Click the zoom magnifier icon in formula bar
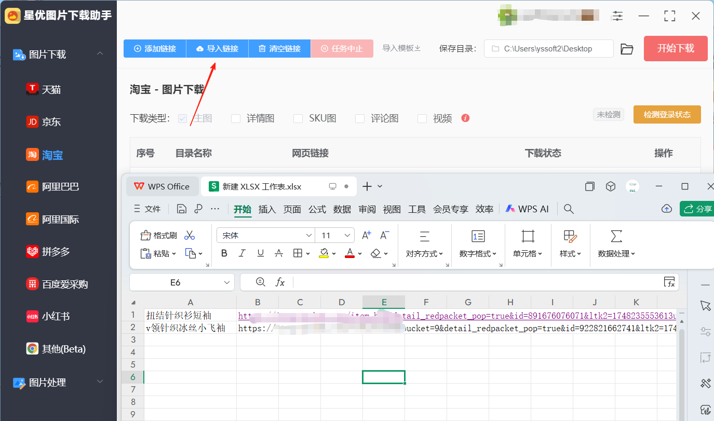 [x=261, y=282]
